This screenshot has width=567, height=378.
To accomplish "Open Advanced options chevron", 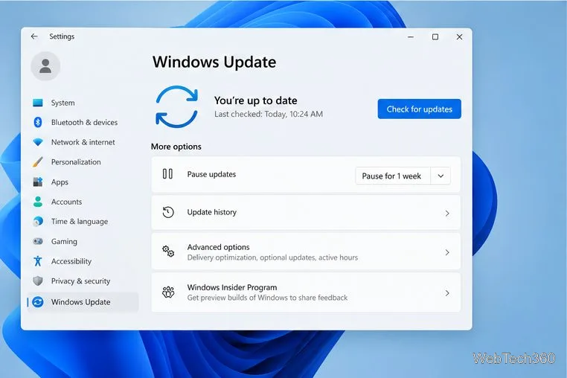I will point(447,252).
